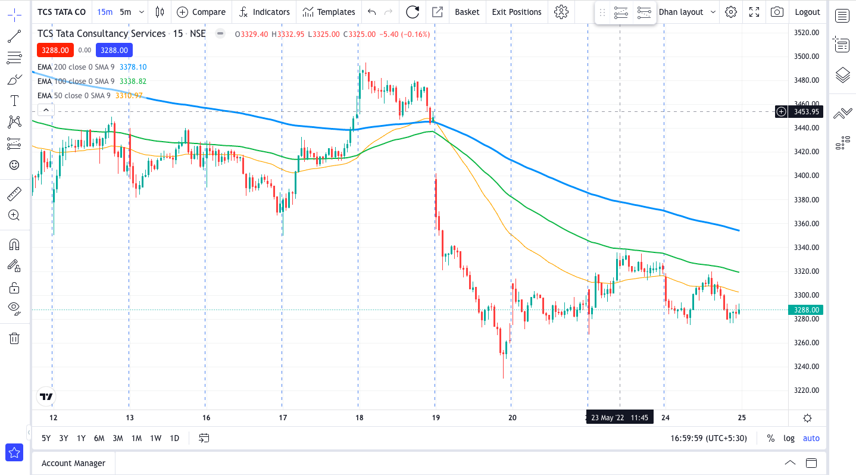Open the Dhan trend icon in right sidebar
Screen dimensions: 856x475
click(x=842, y=114)
